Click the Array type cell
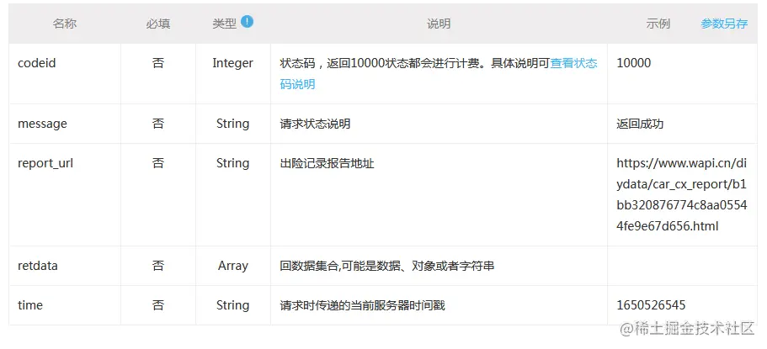The image size is (767, 349). click(233, 266)
